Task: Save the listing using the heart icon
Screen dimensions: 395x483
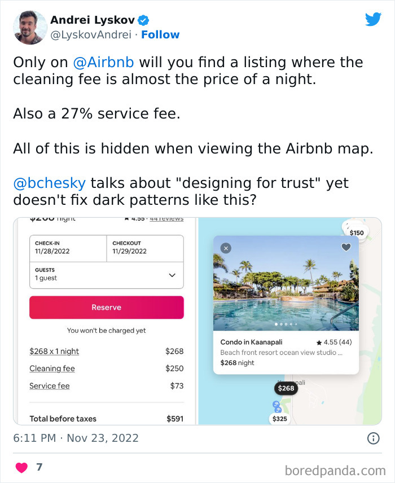Action: 346,247
